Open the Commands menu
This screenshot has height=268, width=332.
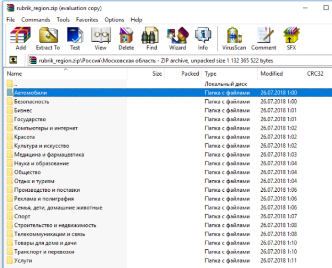36,20
